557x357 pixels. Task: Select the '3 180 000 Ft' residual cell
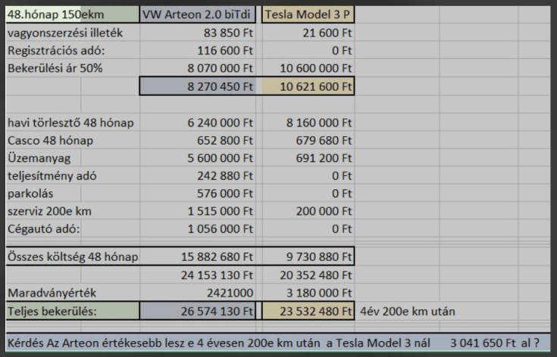pyautogui.click(x=308, y=293)
